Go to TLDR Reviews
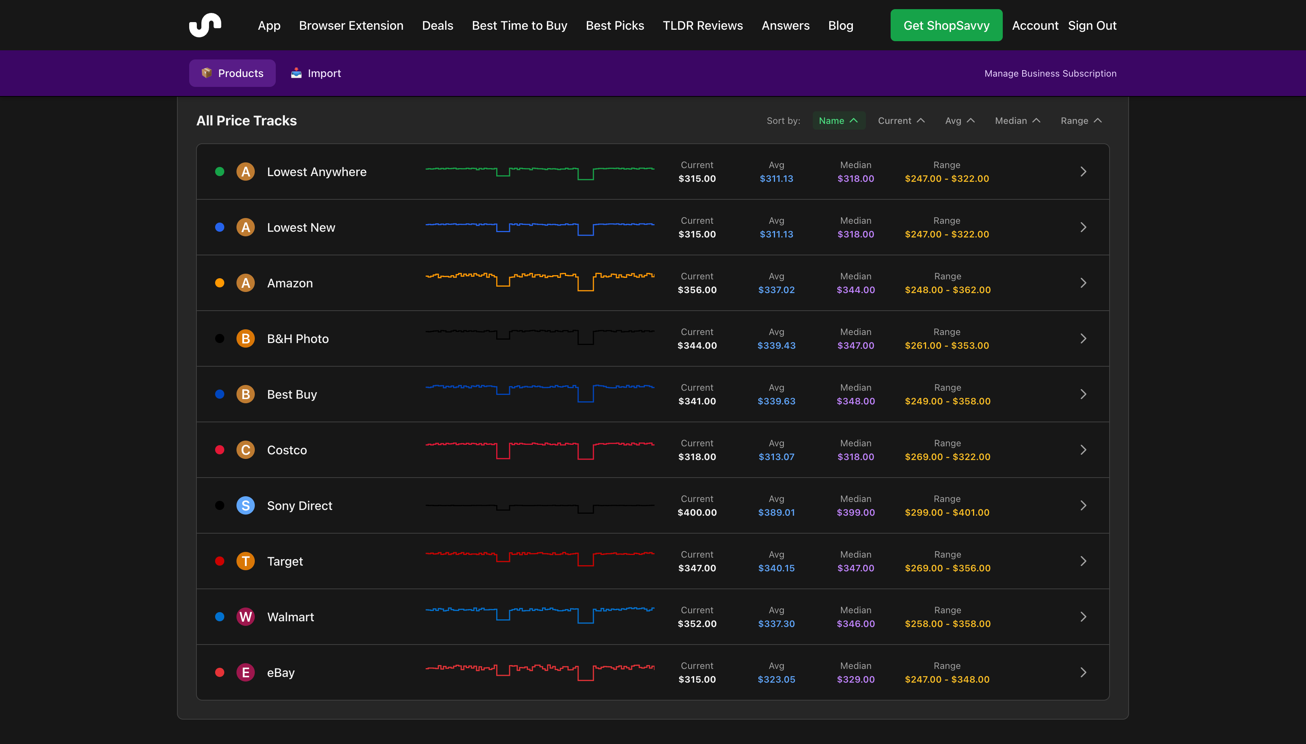1306x744 pixels. [703, 25]
